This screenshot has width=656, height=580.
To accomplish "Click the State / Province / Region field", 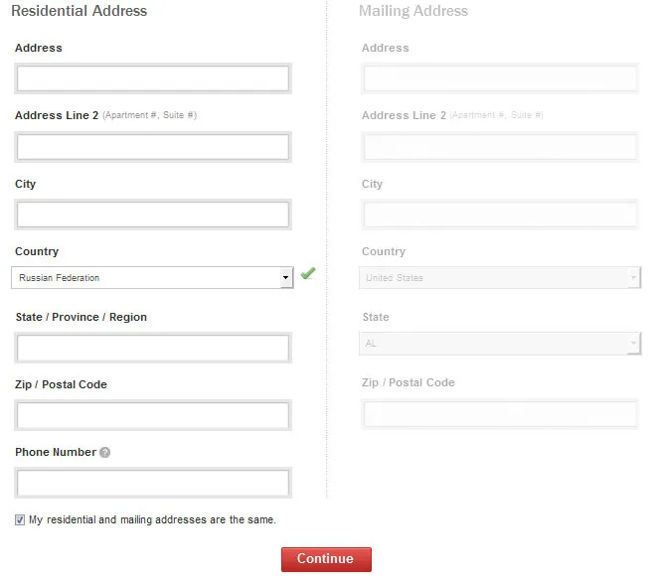I will pos(153,348).
